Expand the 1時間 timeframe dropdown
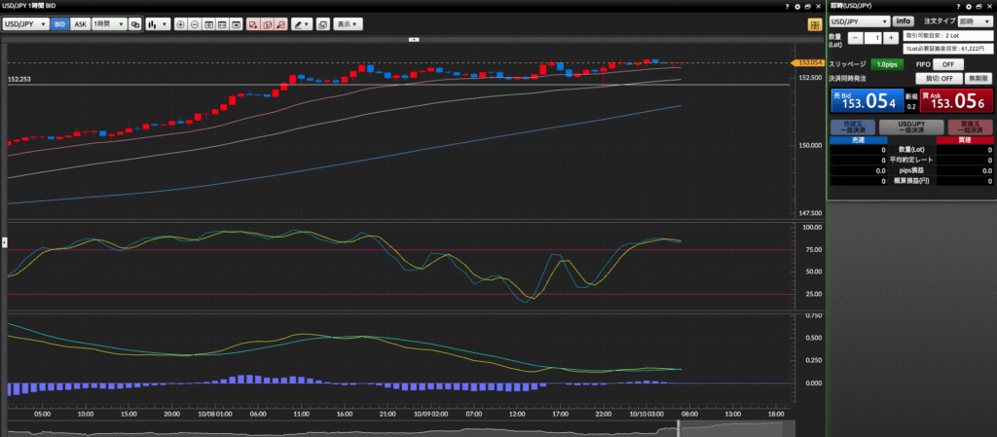The width and height of the screenshot is (997, 437). (109, 23)
